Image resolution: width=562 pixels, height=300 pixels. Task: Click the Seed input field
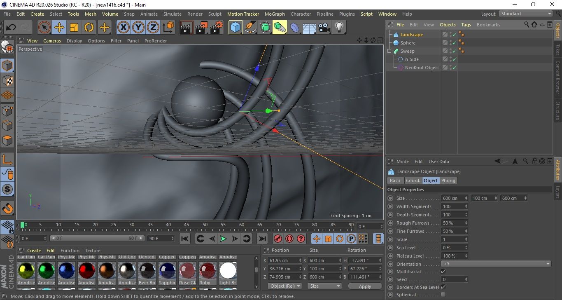[x=452, y=279]
